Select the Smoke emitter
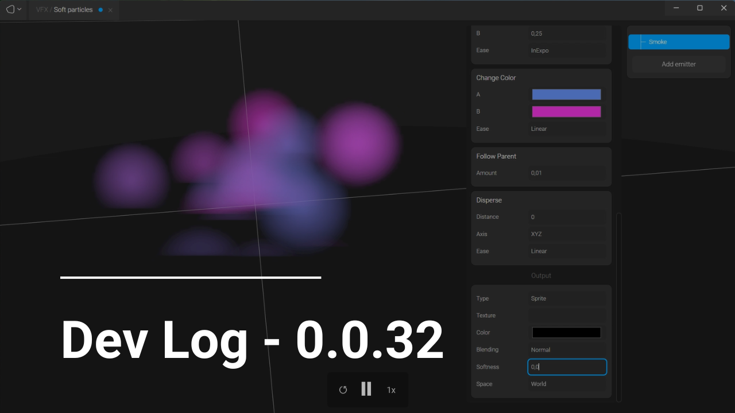This screenshot has width=735, height=413. coord(678,41)
